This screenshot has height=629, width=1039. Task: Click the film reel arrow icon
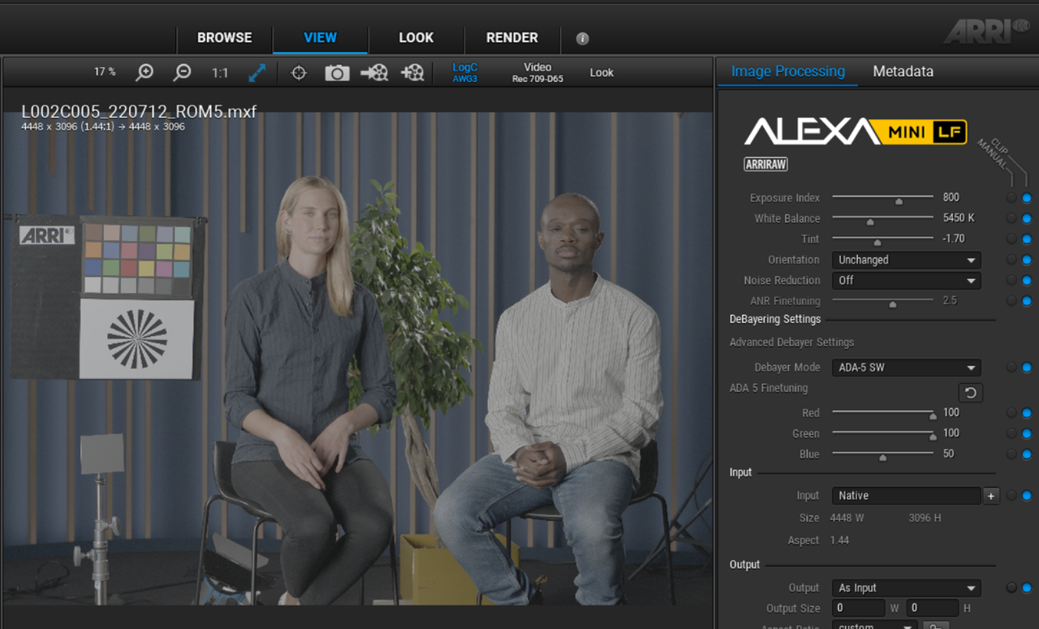pos(374,73)
